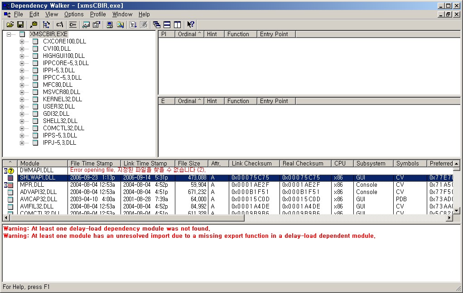Select IPPI-5.3.DLL in the tree
This screenshot has height=293, width=463.
pos(59,71)
